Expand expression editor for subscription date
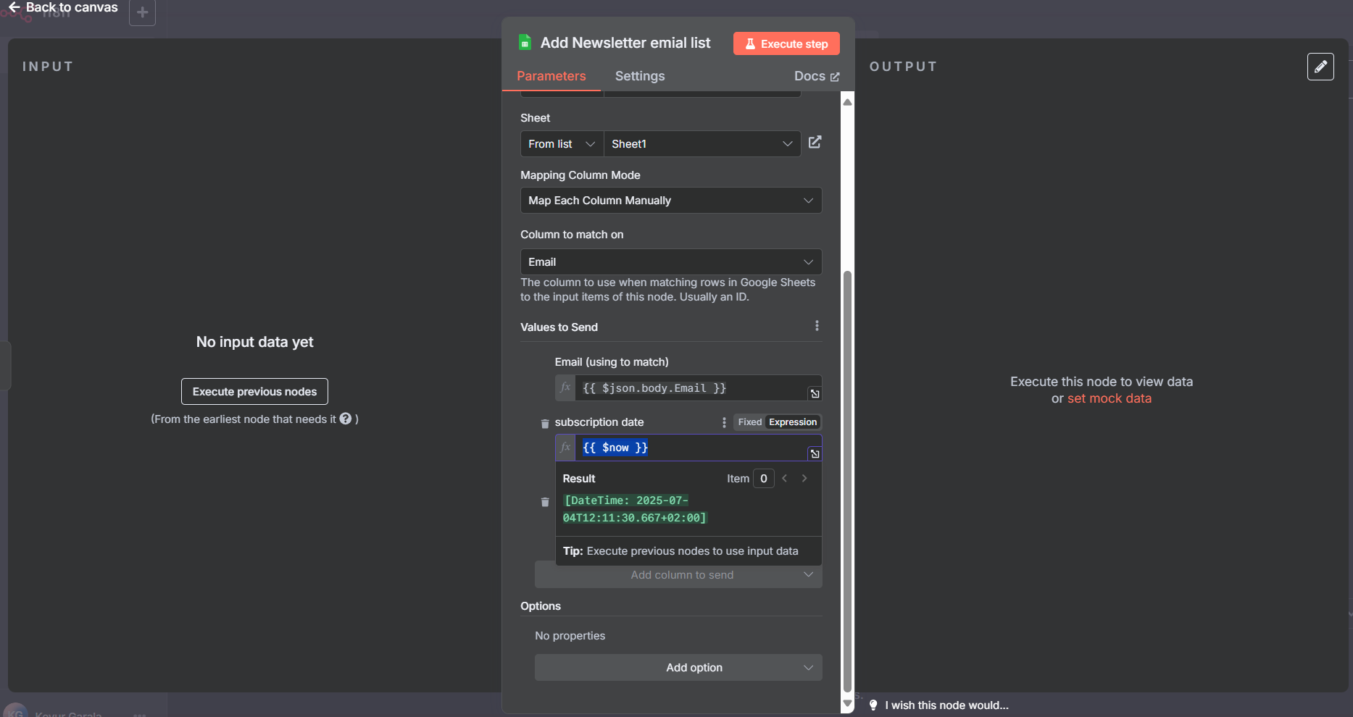This screenshot has width=1353, height=717. [815, 454]
